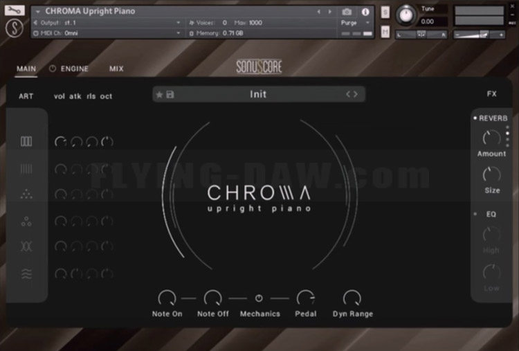The height and width of the screenshot is (351, 519).
Task: Toggle the Mechanics power switch
Action: [x=259, y=298]
